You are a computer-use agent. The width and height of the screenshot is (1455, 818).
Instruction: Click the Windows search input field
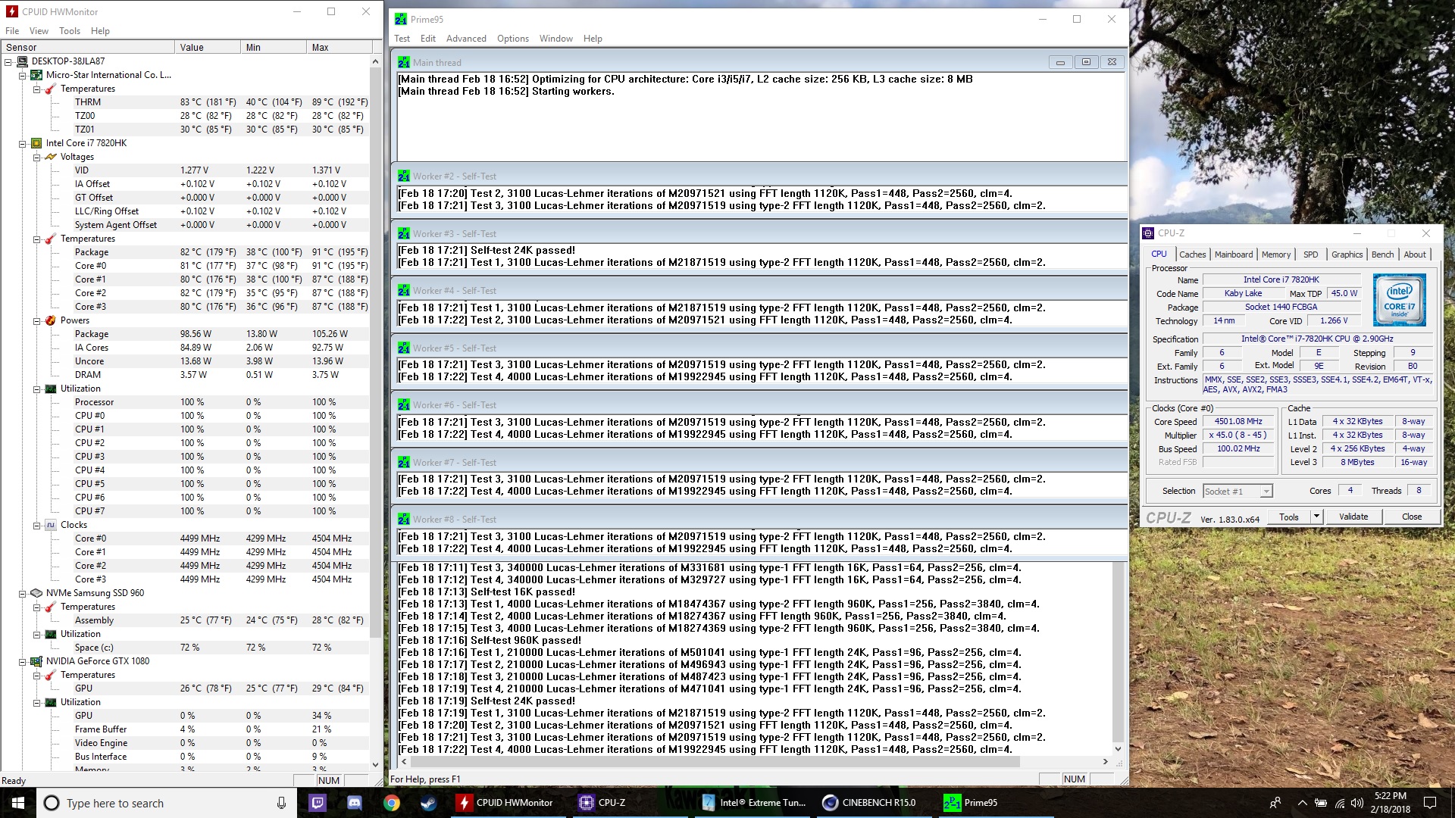pyautogui.click(x=167, y=803)
